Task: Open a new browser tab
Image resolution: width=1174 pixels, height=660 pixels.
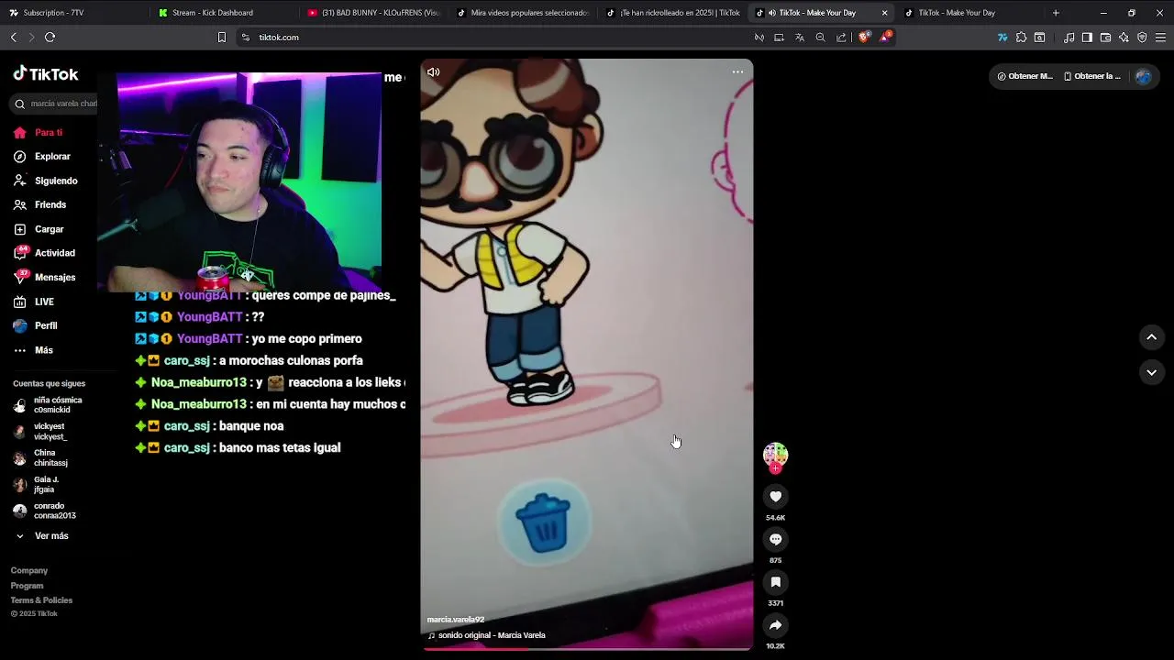Action: tap(1056, 13)
